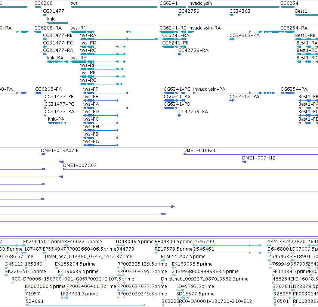
Task: Click the CG31477-PC protein label
Action: (59, 104)
